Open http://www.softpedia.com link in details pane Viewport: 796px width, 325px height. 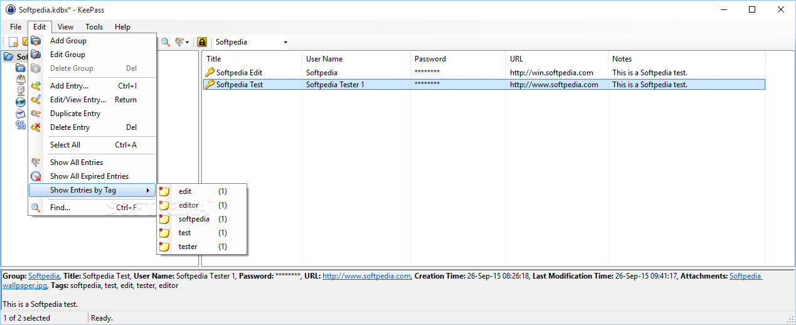pos(366,276)
